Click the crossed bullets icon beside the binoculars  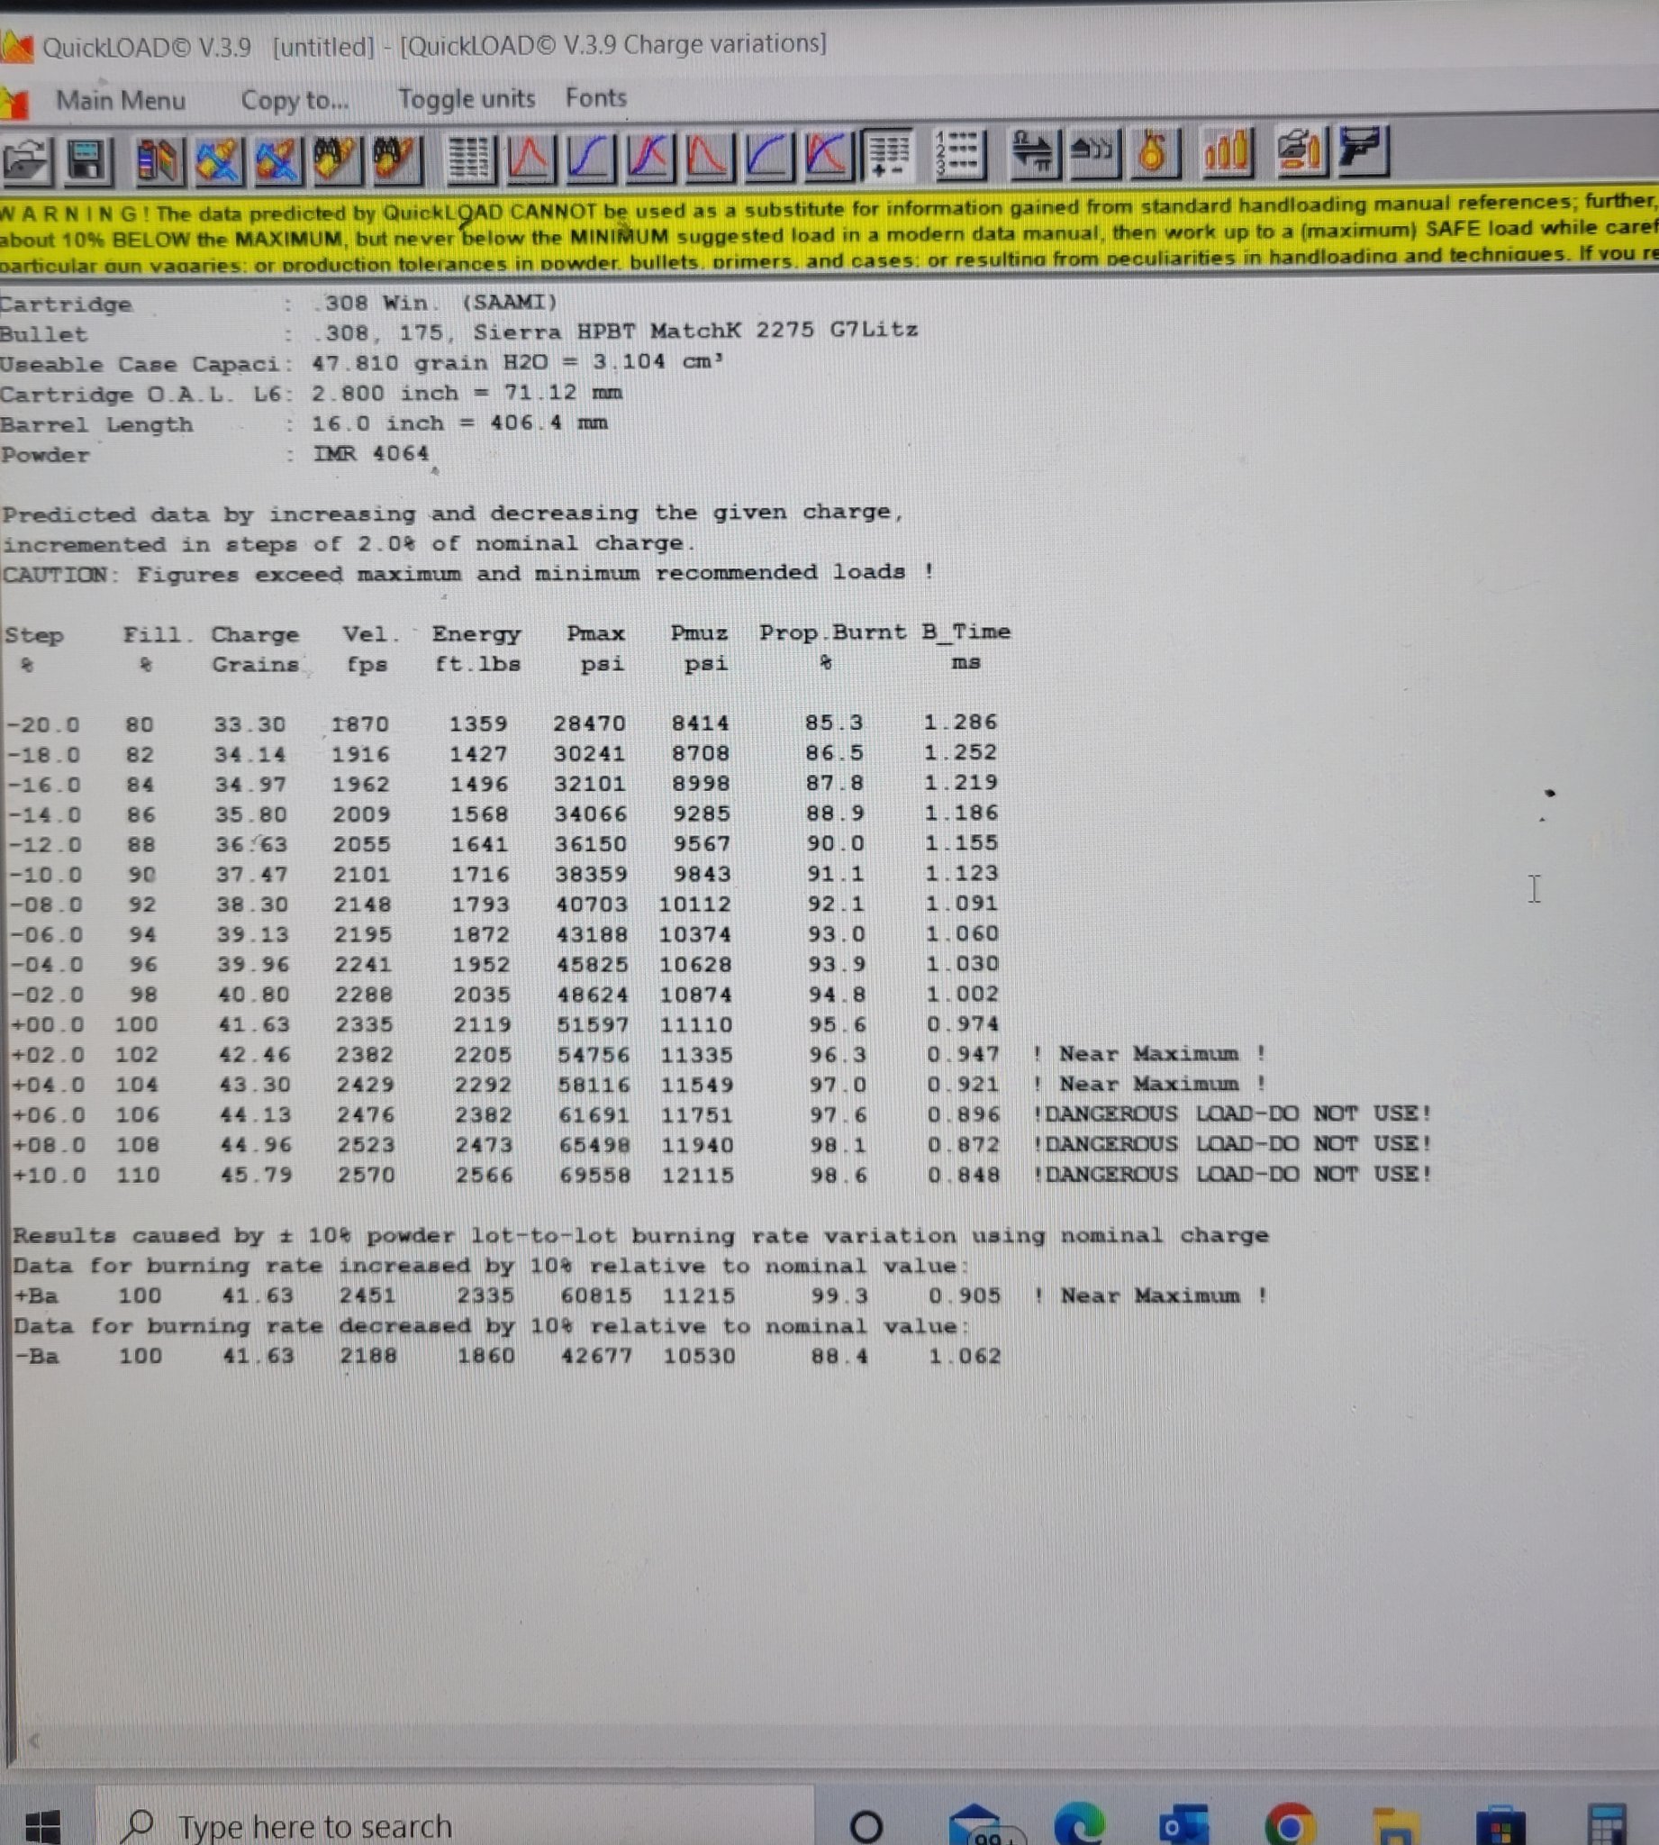pyautogui.click(x=277, y=159)
